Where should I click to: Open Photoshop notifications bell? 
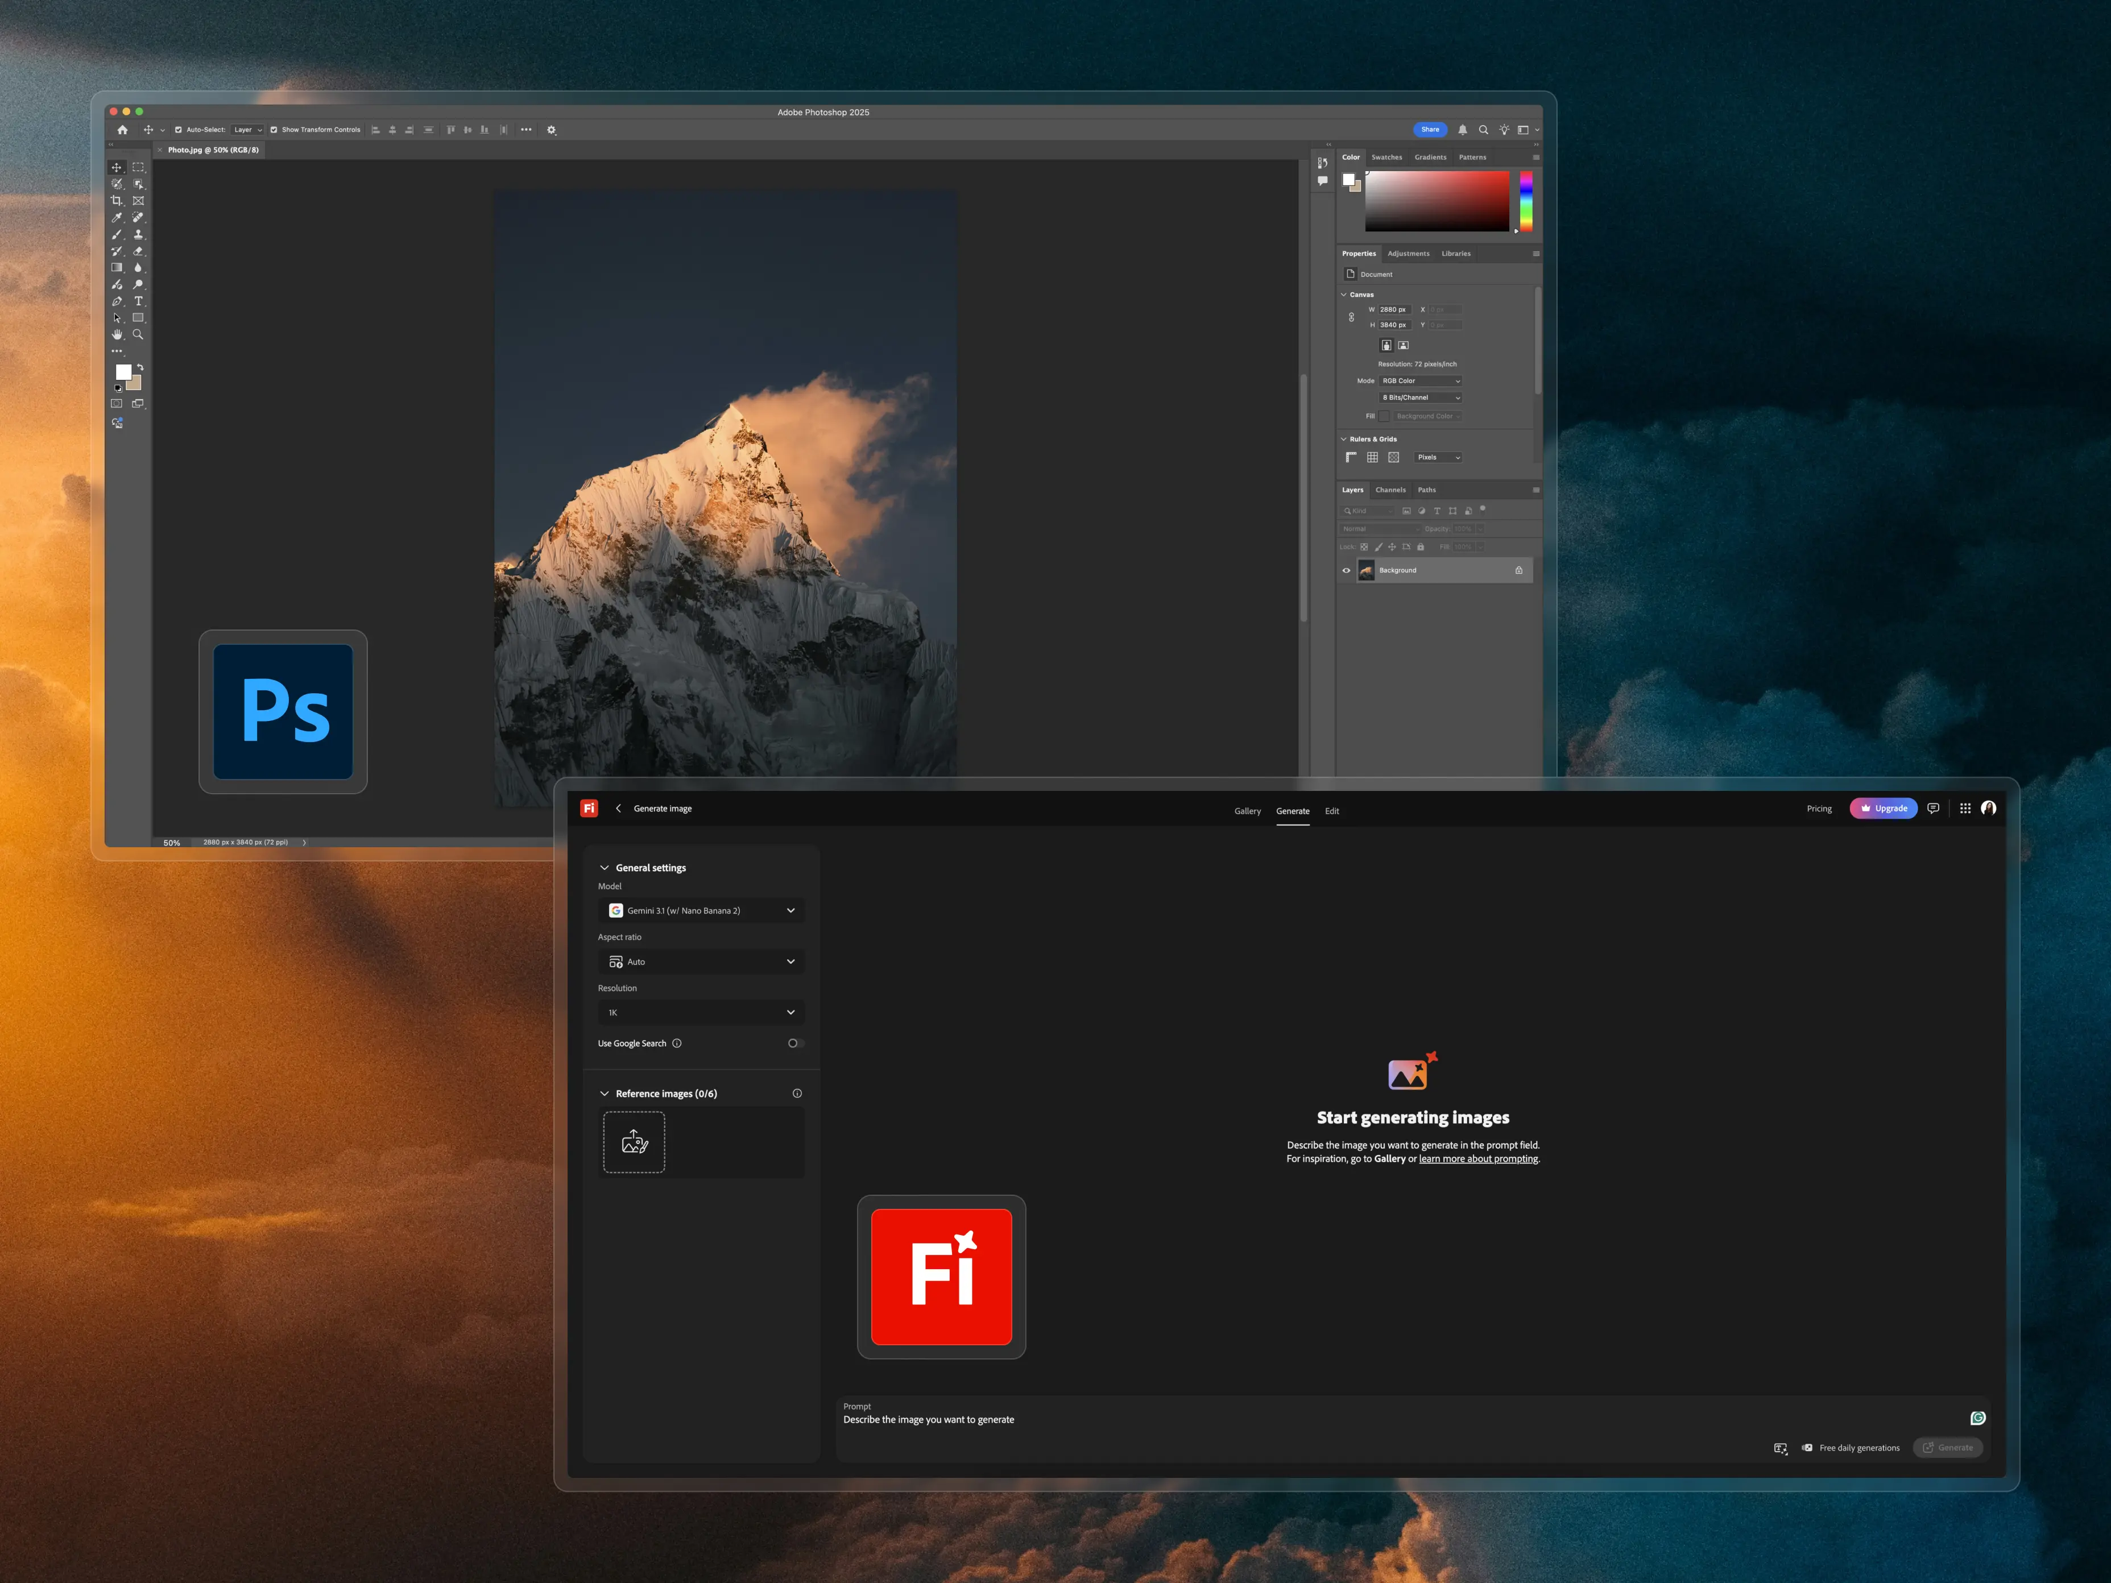tap(1462, 130)
